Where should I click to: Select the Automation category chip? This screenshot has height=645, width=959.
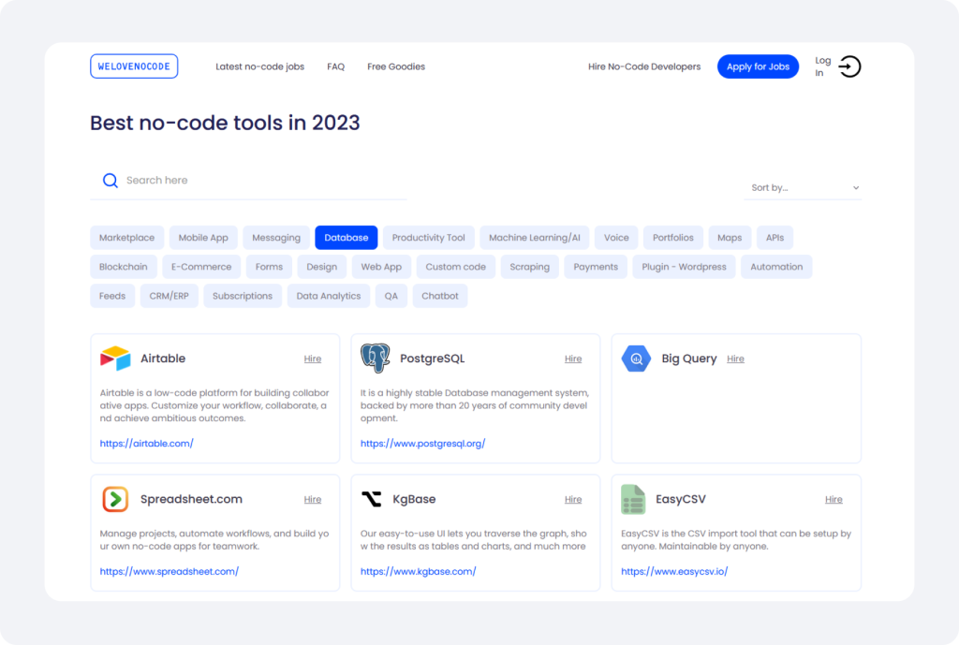tap(776, 267)
